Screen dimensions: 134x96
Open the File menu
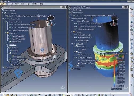pyautogui.click(x=7, y=4)
